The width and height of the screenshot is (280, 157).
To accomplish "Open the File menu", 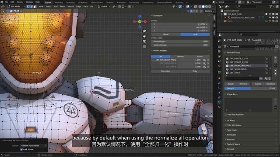I will (7, 2).
